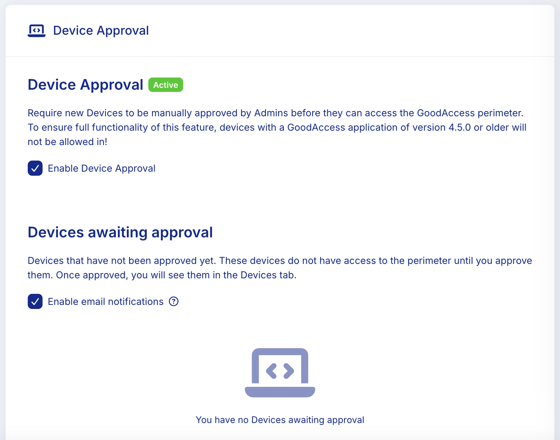Click the 'Devices awaiting approval' heading
The height and width of the screenshot is (440, 560).
[120, 233]
